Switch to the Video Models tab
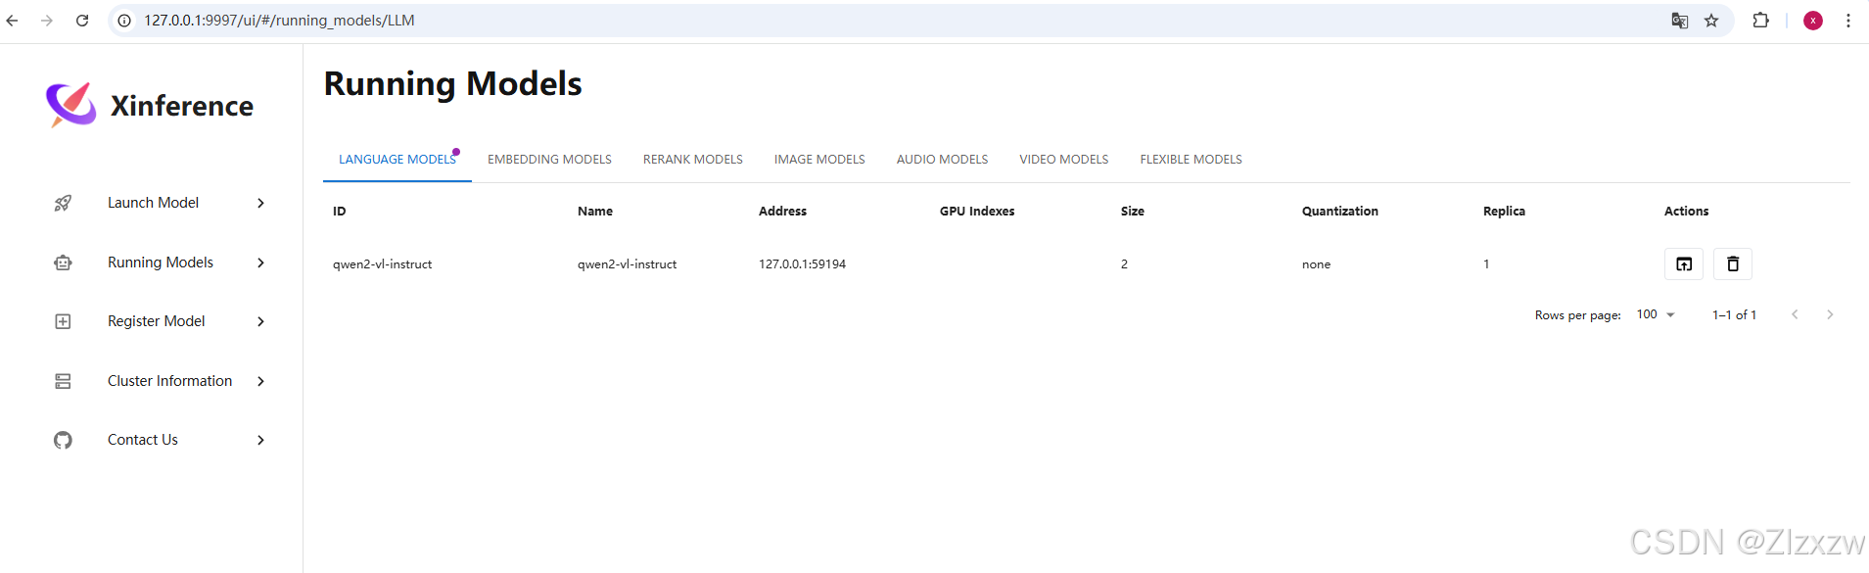The width and height of the screenshot is (1869, 573). tap(1064, 160)
